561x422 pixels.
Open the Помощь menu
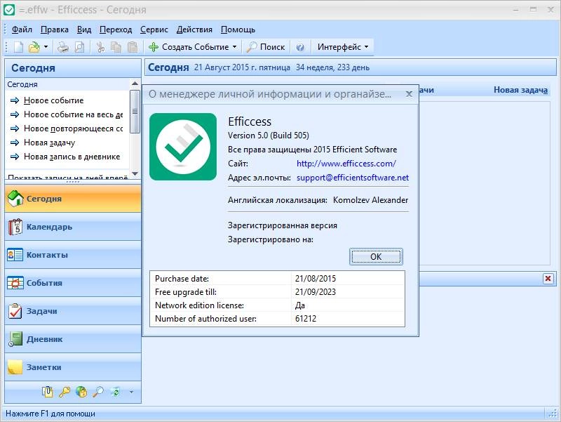[x=238, y=29]
